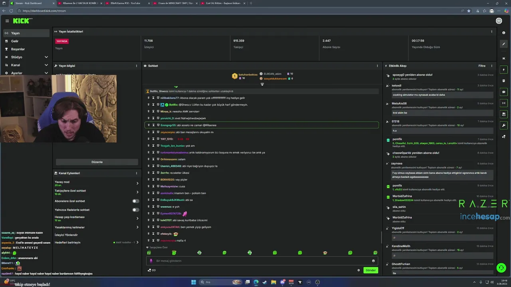Open Etkinlik Akışı three-dot menu
This screenshot has height=287, width=511.
[x=492, y=66]
